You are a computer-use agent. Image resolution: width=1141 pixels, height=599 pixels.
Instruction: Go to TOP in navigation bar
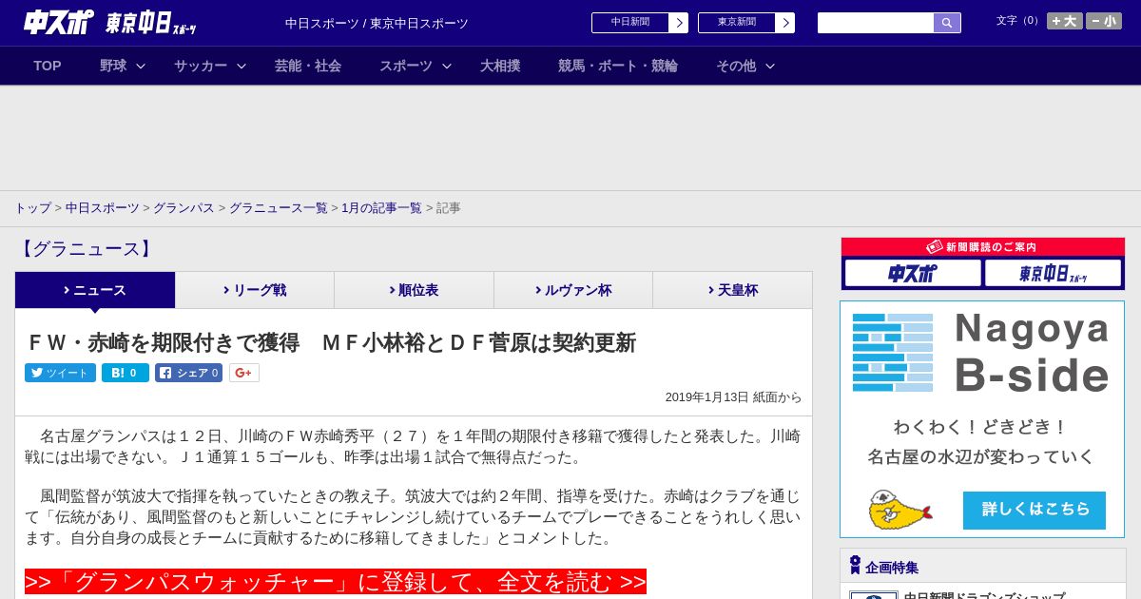coord(48,66)
